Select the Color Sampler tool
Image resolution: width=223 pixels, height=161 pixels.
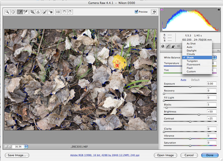pyautogui.click(x=26, y=12)
